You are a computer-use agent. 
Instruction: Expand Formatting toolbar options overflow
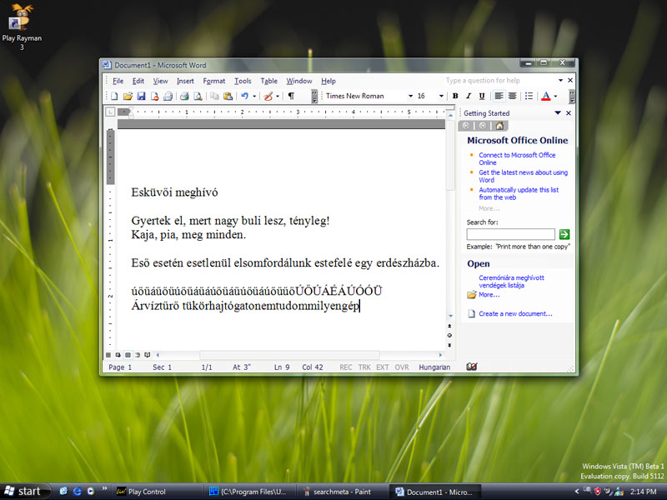(x=572, y=97)
